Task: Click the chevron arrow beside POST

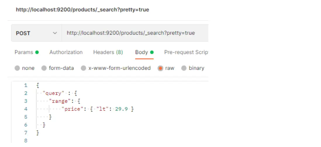Action: (55, 33)
